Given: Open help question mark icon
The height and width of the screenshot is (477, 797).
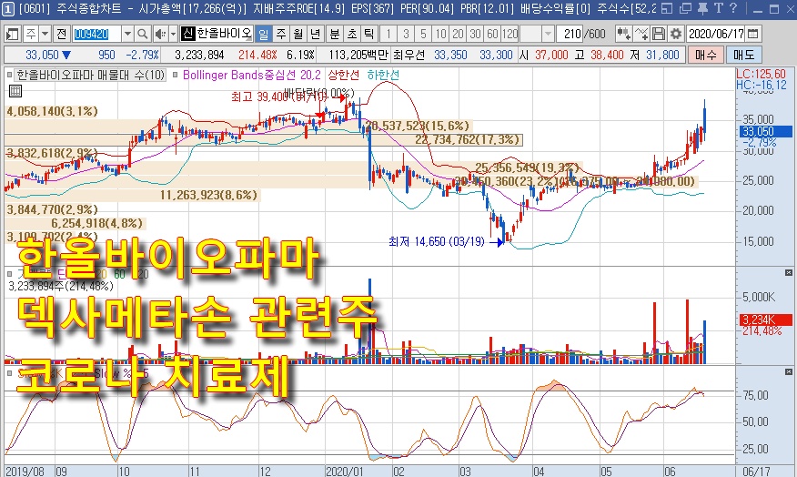Looking at the screenshot, I should (x=733, y=8).
